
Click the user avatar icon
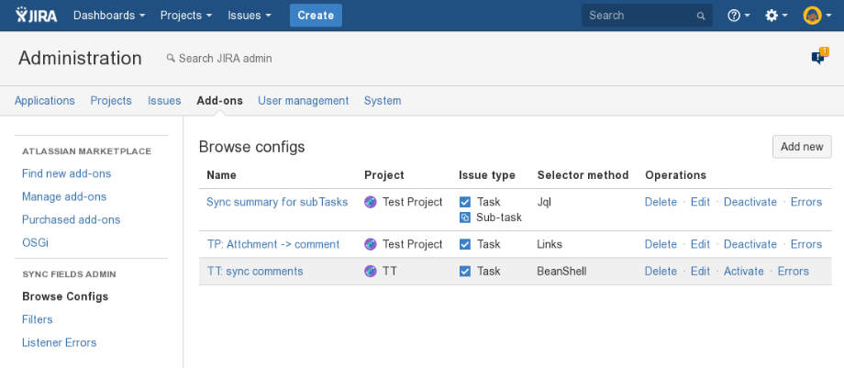click(812, 16)
